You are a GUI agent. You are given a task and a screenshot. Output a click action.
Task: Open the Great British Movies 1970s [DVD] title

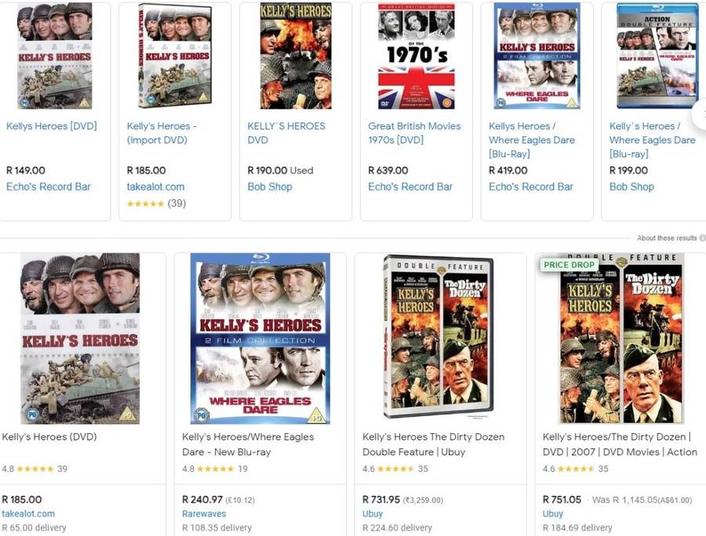point(414,132)
